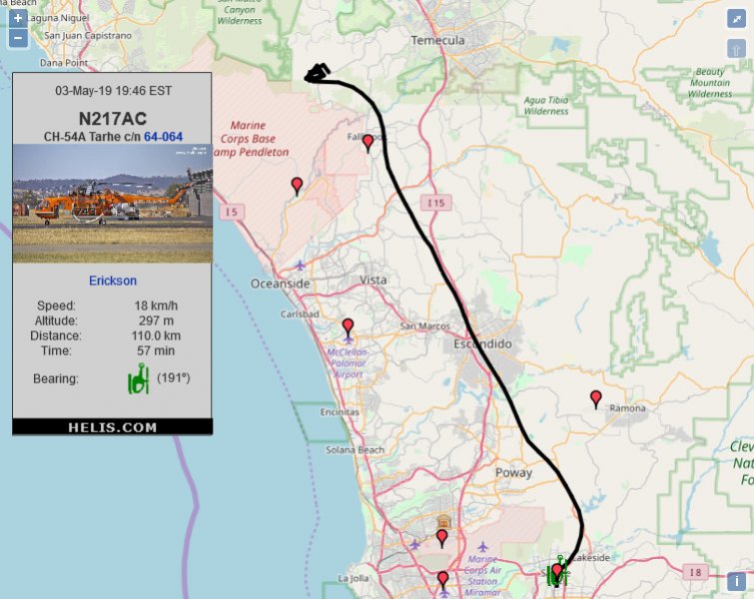Screen dimensions: 754x599
Task: Click the green bearing helicopter icon
Action: pos(138,378)
